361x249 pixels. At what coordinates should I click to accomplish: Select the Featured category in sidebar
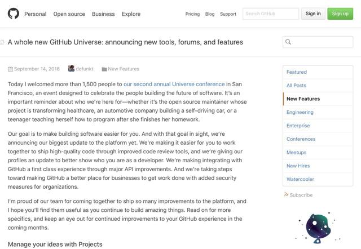point(297,72)
